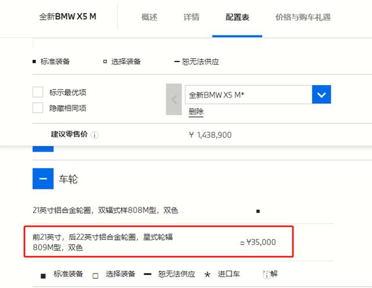Click the 删除 link
This screenshot has height=288, width=372.
pyautogui.click(x=196, y=111)
